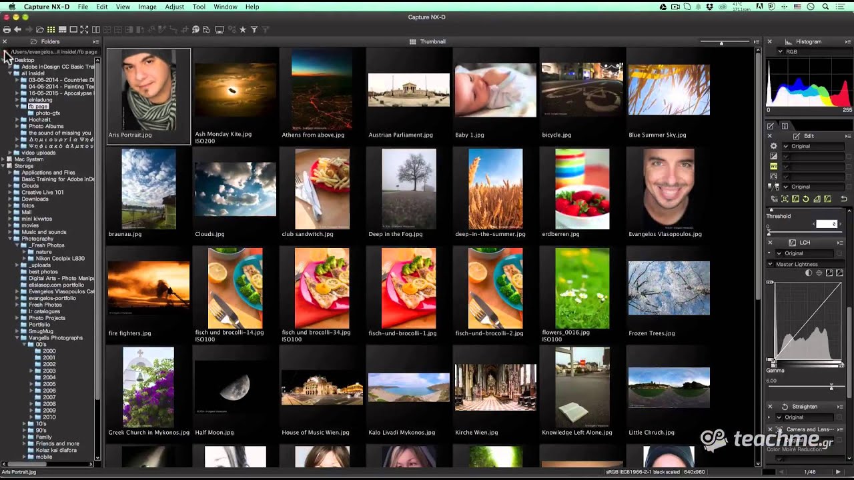This screenshot has width=854, height=480.
Task: Toggle the LCH Original checkbox
Action: [839, 253]
